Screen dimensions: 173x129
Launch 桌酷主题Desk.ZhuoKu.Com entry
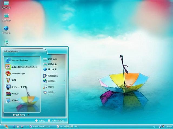click(x=22, y=67)
